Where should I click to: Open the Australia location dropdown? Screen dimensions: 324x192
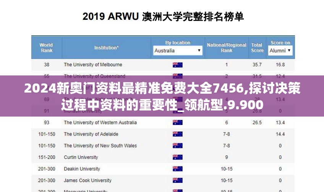click(178, 50)
